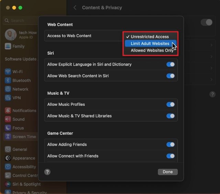
Task: Select Screen Time hourglass icon
Action: point(8,137)
